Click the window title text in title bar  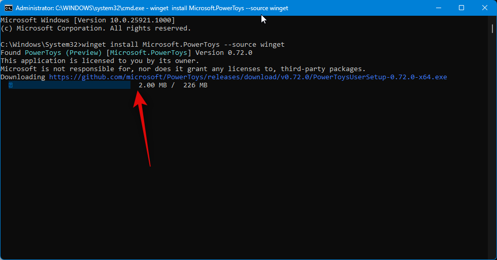coord(152,8)
